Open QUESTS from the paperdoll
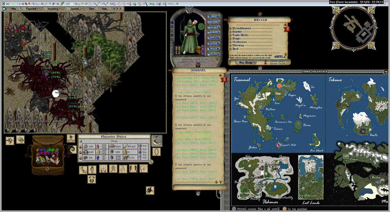This screenshot has height=212, width=390. (x=214, y=32)
